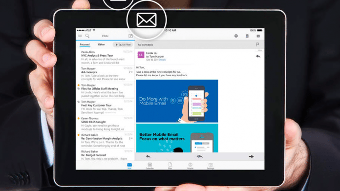Click attachment clip on Files for Offsite email

[79, 88]
